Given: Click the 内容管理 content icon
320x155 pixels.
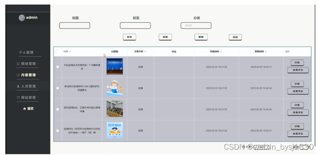Looking at the screenshot, I should click(18, 75).
